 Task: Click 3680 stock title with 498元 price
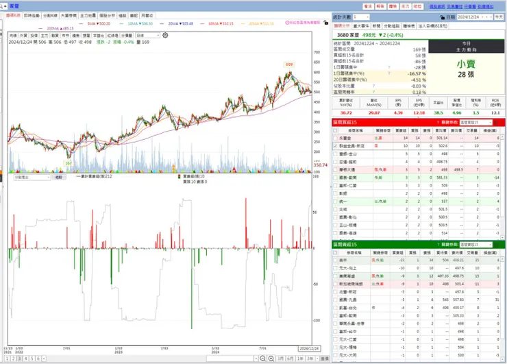click(370, 35)
